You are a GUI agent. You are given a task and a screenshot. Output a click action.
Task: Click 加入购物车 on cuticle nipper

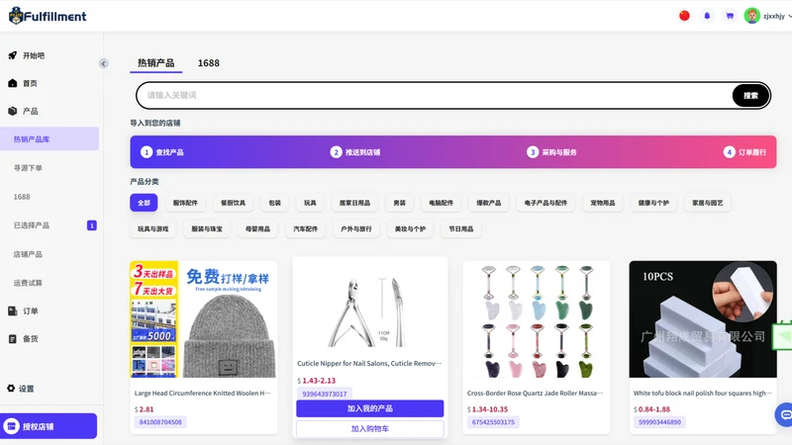coord(369,429)
